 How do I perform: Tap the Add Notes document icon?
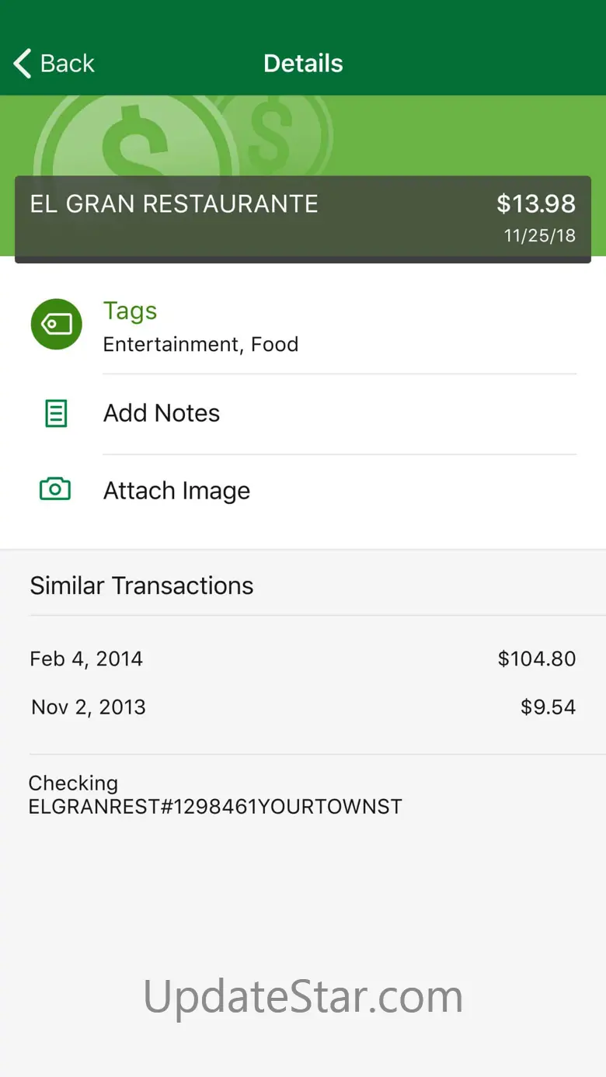[56, 413]
